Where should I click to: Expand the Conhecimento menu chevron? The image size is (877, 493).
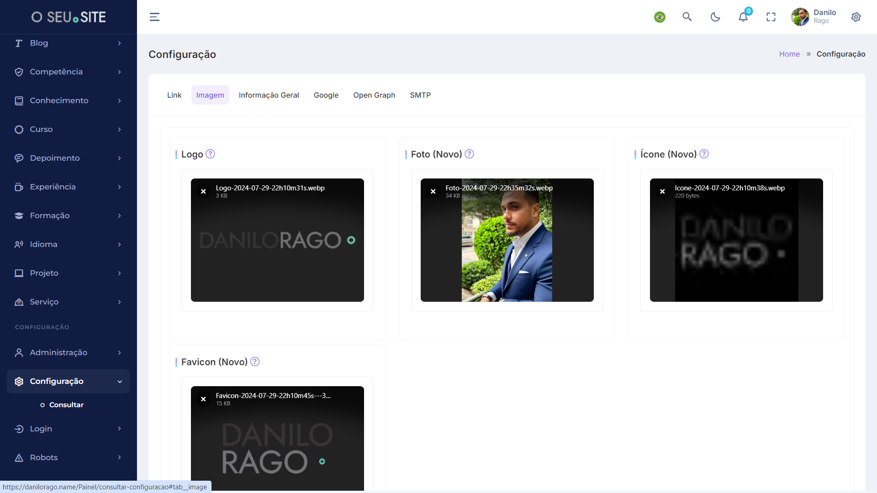point(119,100)
